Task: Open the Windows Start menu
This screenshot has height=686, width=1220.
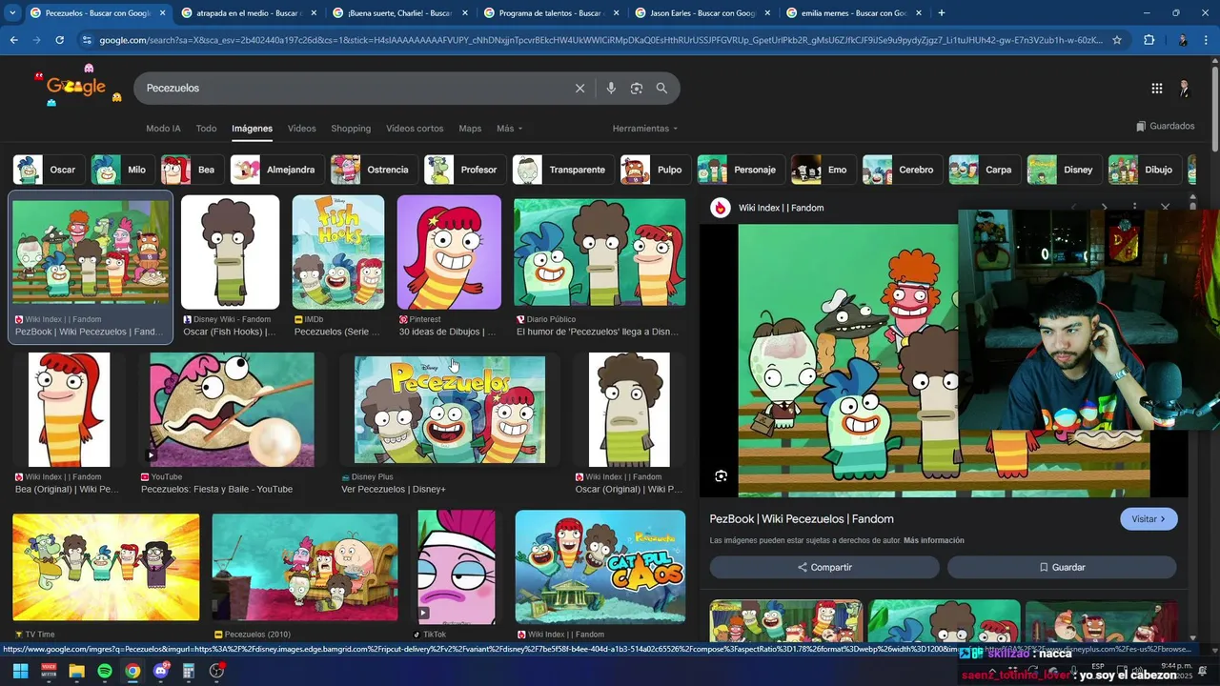Action: coord(20,671)
